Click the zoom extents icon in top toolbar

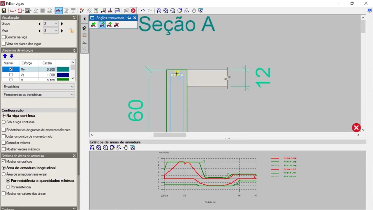point(166,10)
